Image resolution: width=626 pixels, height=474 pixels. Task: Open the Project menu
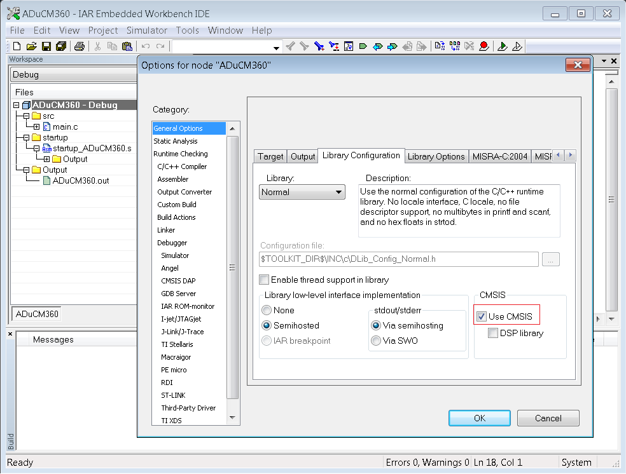(x=103, y=30)
